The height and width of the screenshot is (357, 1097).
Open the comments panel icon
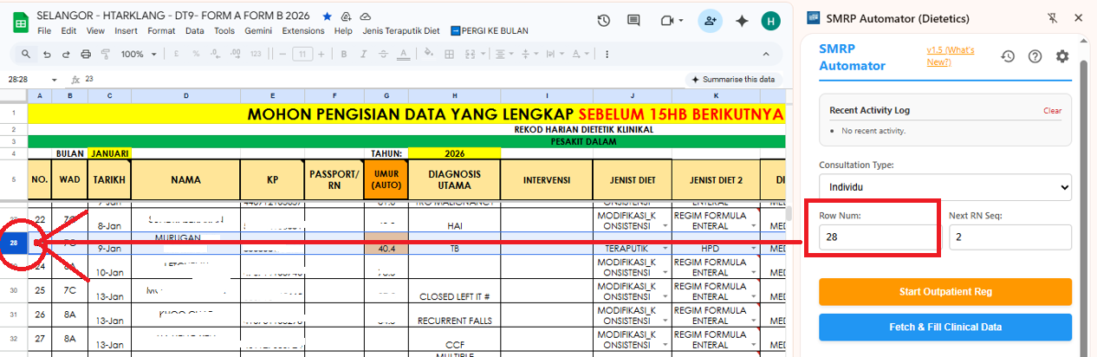[633, 20]
